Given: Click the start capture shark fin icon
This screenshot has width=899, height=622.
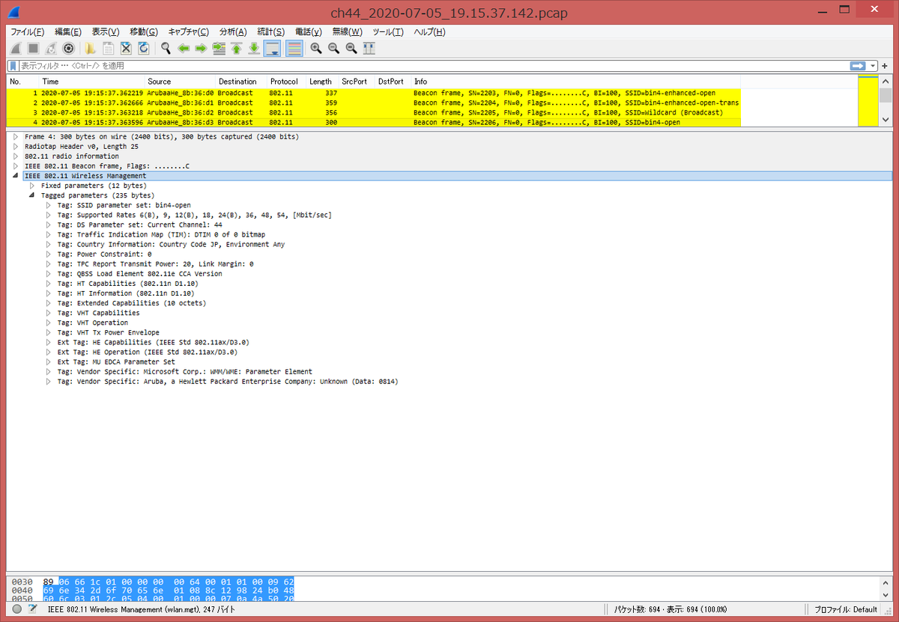Looking at the screenshot, I should pos(15,49).
